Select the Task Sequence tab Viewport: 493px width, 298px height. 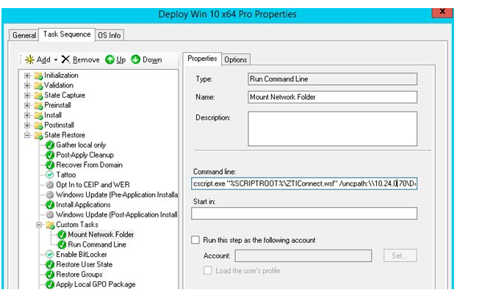pyautogui.click(x=67, y=34)
